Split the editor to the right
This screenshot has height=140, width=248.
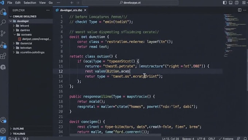[x=240, y=10]
